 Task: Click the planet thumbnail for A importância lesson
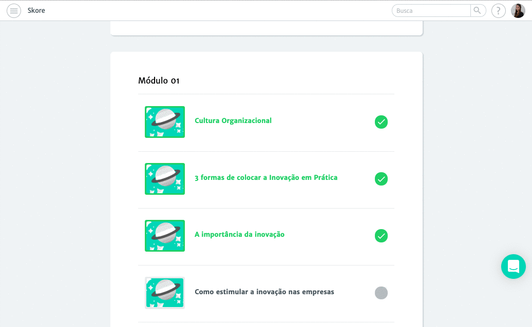coord(165,236)
